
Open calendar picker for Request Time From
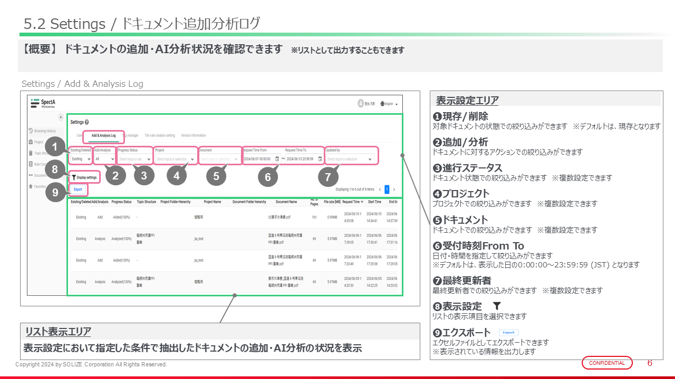click(277, 158)
